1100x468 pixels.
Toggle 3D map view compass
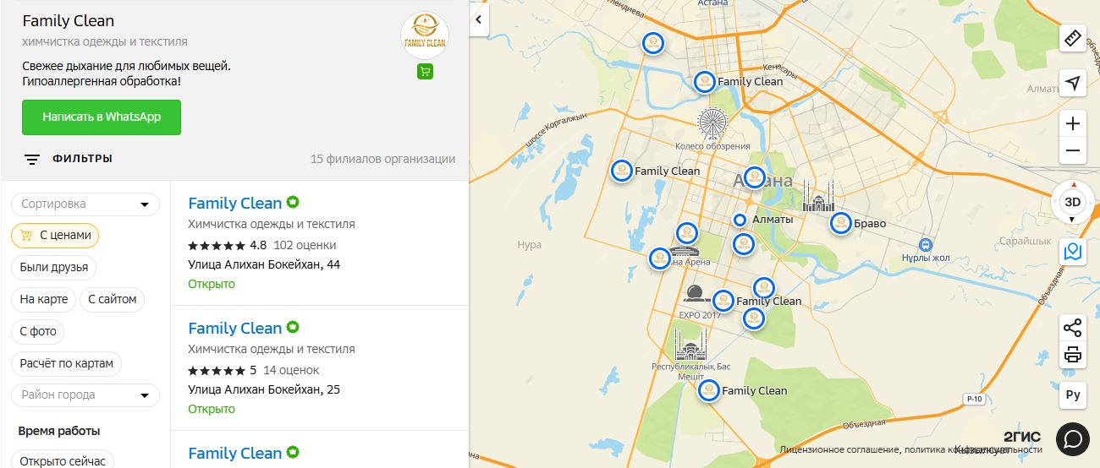(1073, 203)
